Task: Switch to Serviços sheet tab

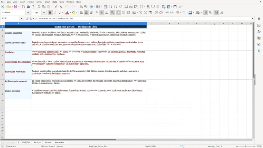Action: (x=37, y=142)
